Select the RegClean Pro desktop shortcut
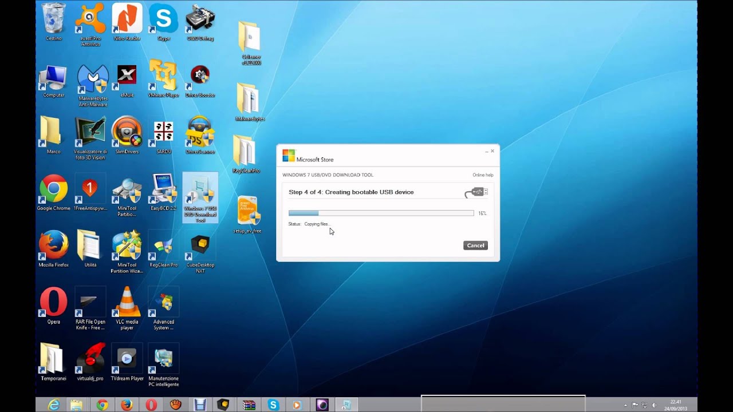 pyautogui.click(x=163, y=250)
